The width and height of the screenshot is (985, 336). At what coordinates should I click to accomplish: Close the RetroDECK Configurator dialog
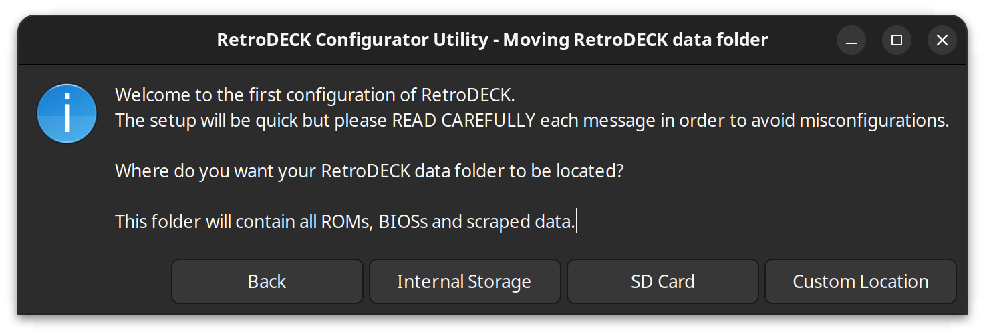pyautogui.click(x=942, y=40)
